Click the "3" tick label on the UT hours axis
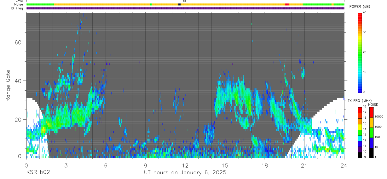 (66, 165)
